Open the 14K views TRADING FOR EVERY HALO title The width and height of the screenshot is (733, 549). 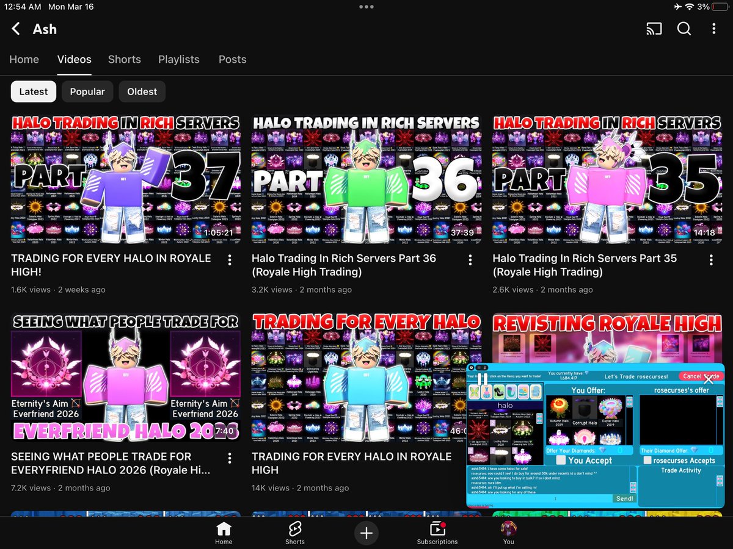click(x=352, y=463)
